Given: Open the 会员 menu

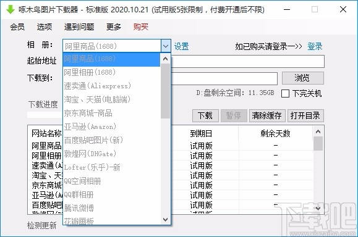Looking at the screenshot, I should [x=17, y=27].
